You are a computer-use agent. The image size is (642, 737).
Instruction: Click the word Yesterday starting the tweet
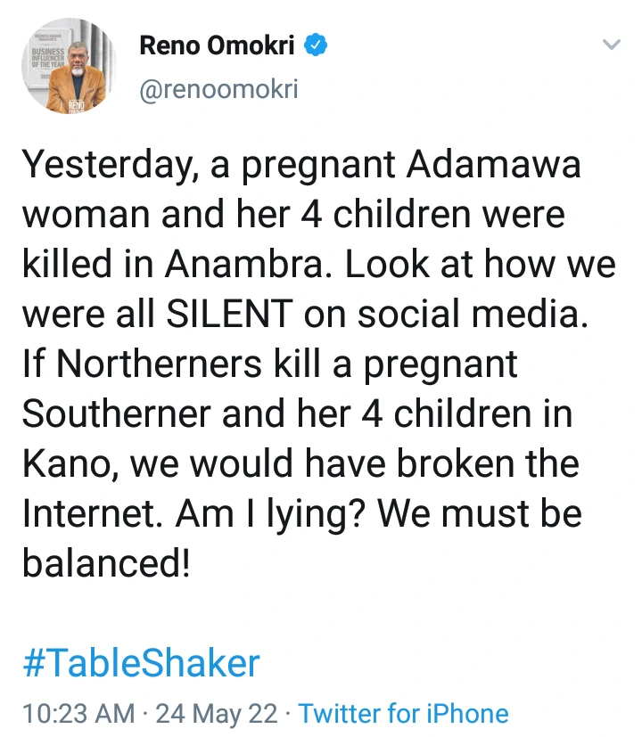[x=103, y=166]
